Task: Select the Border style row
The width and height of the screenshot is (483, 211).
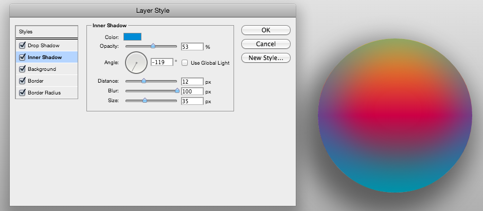Action: 46,81
